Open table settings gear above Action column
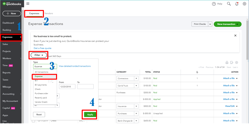Screen dimensions: 249x124 [237, 62]
